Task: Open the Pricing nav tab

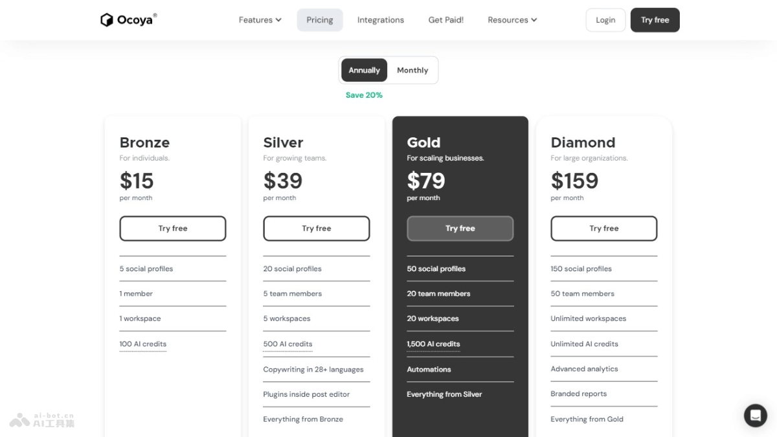Action: [320, 20]
